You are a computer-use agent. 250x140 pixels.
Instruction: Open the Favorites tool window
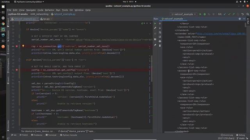8,126
